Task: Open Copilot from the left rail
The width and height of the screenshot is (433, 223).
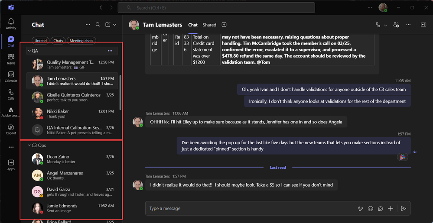Action: click(11, 129)
